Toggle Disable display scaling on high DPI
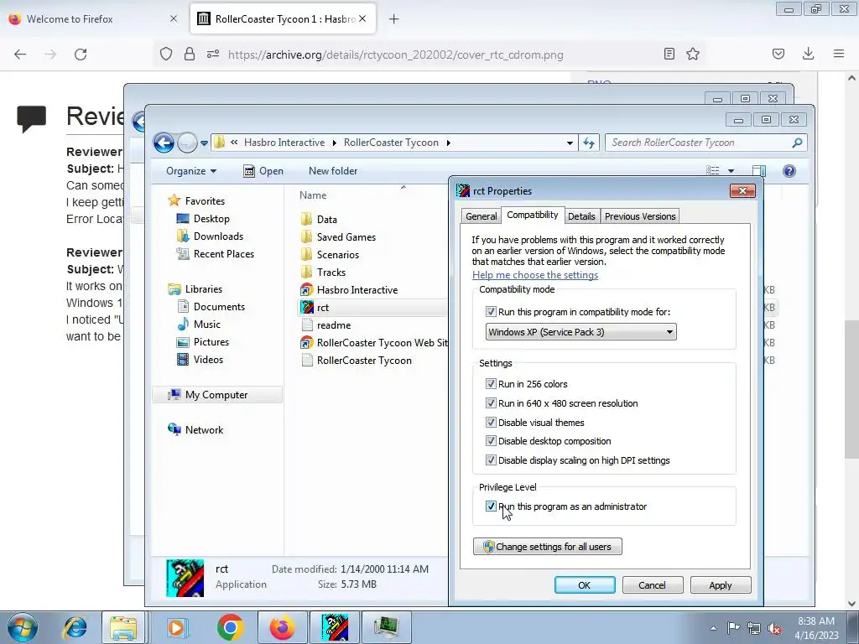The height and width of the screenshot is (644, 859). [x=491, y=460]
